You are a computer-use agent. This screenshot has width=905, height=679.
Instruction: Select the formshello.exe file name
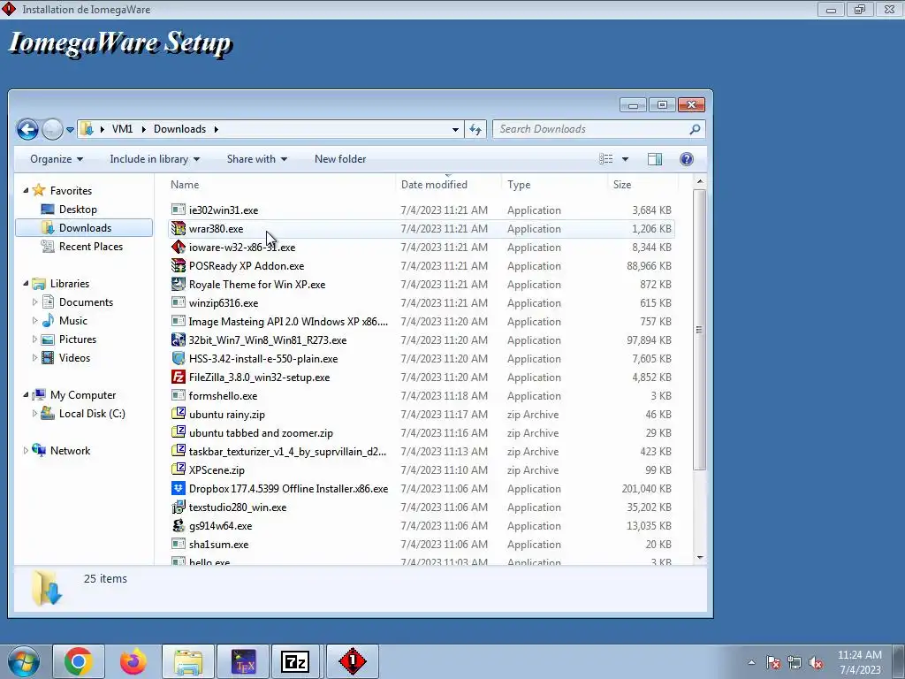[223, 396]
